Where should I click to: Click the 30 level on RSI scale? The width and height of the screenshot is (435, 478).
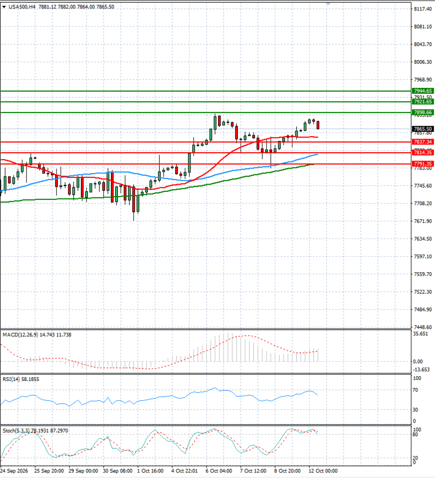click(415, 410)
